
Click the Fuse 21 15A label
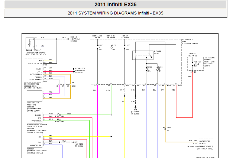(x=149, y=69)
